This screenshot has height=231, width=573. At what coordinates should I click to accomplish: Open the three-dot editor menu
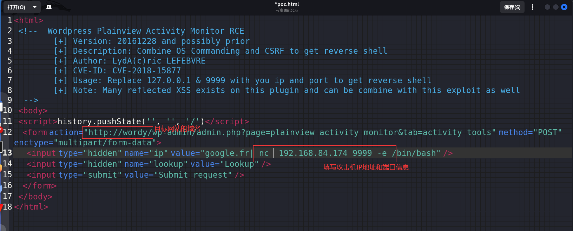click(x=533, y=7)
